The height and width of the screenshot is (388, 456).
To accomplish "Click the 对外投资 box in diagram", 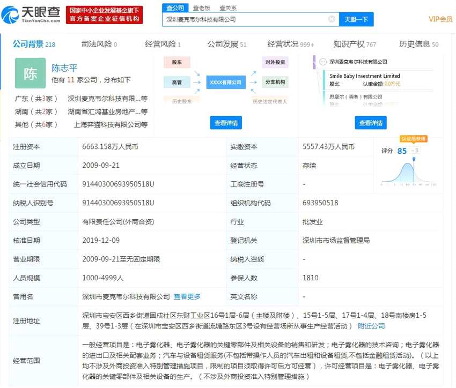I will [275, 62].
